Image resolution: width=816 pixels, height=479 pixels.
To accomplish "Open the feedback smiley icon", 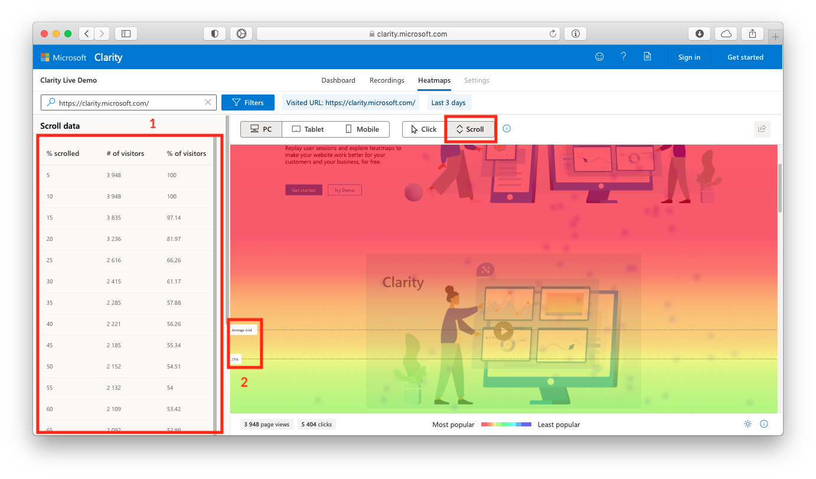I will tap(599, 57).
